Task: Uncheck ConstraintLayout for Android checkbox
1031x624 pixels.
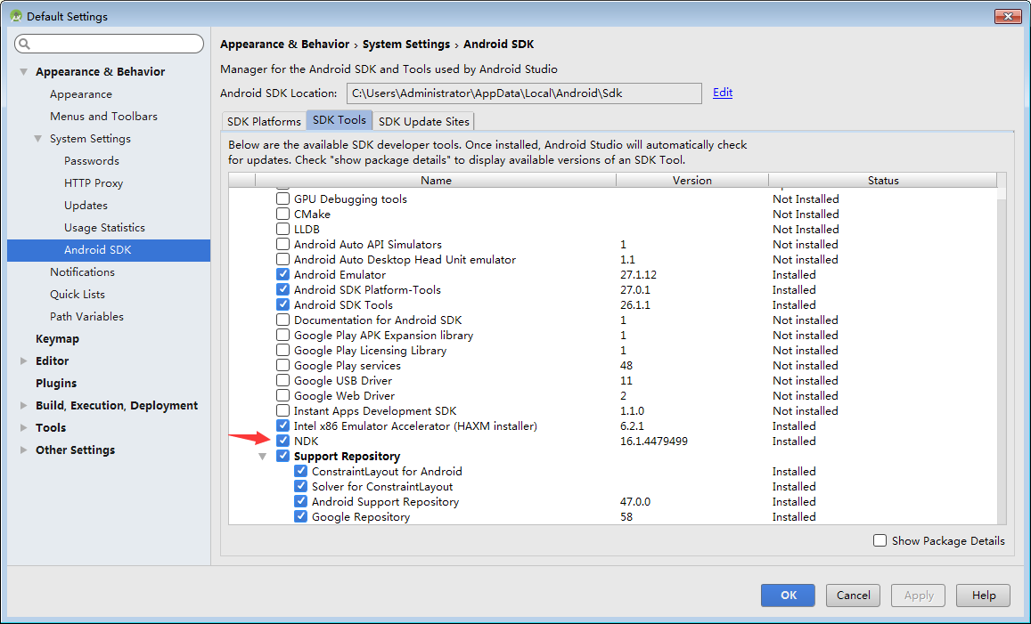Action: click(300, 471)
